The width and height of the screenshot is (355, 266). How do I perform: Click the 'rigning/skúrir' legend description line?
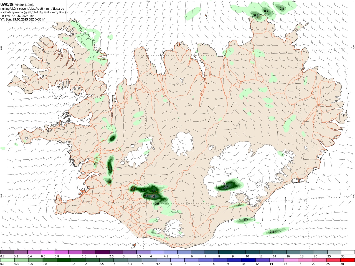[x=32, y=9]
